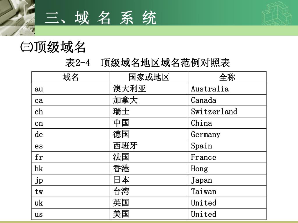The height and width of the screenshot is (223, 298).
Task: Click the cell 中国
Action: (x=149, y=123)
